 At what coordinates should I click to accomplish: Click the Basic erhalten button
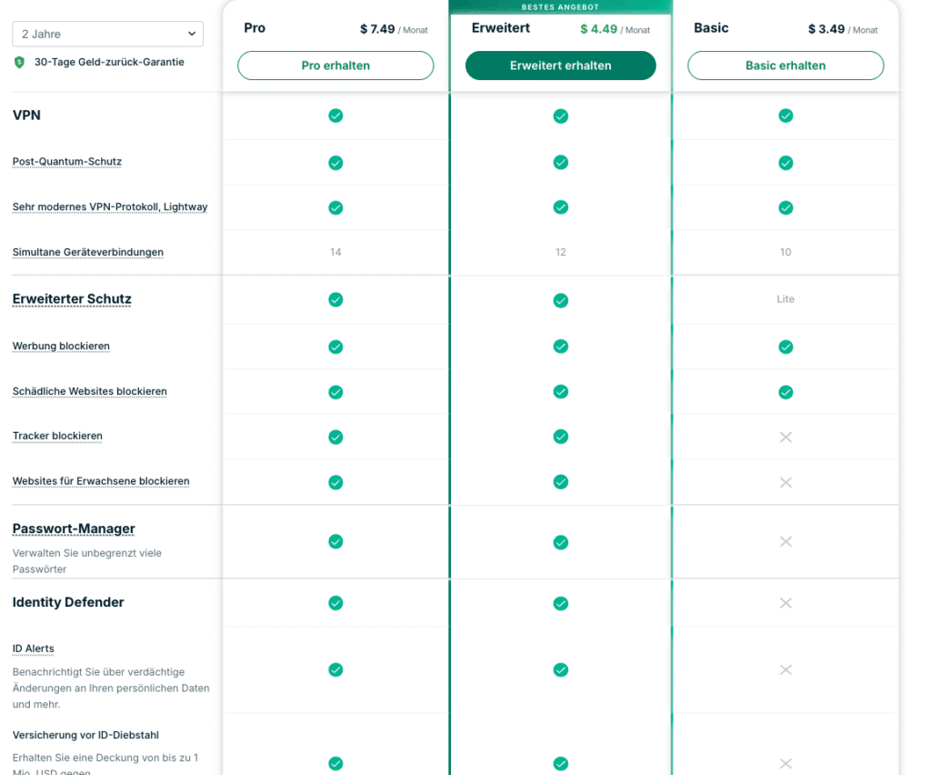tap(786, 65)
